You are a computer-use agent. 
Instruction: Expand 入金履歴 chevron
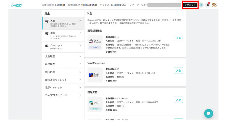pyautogui.click(x=80, y=56)
